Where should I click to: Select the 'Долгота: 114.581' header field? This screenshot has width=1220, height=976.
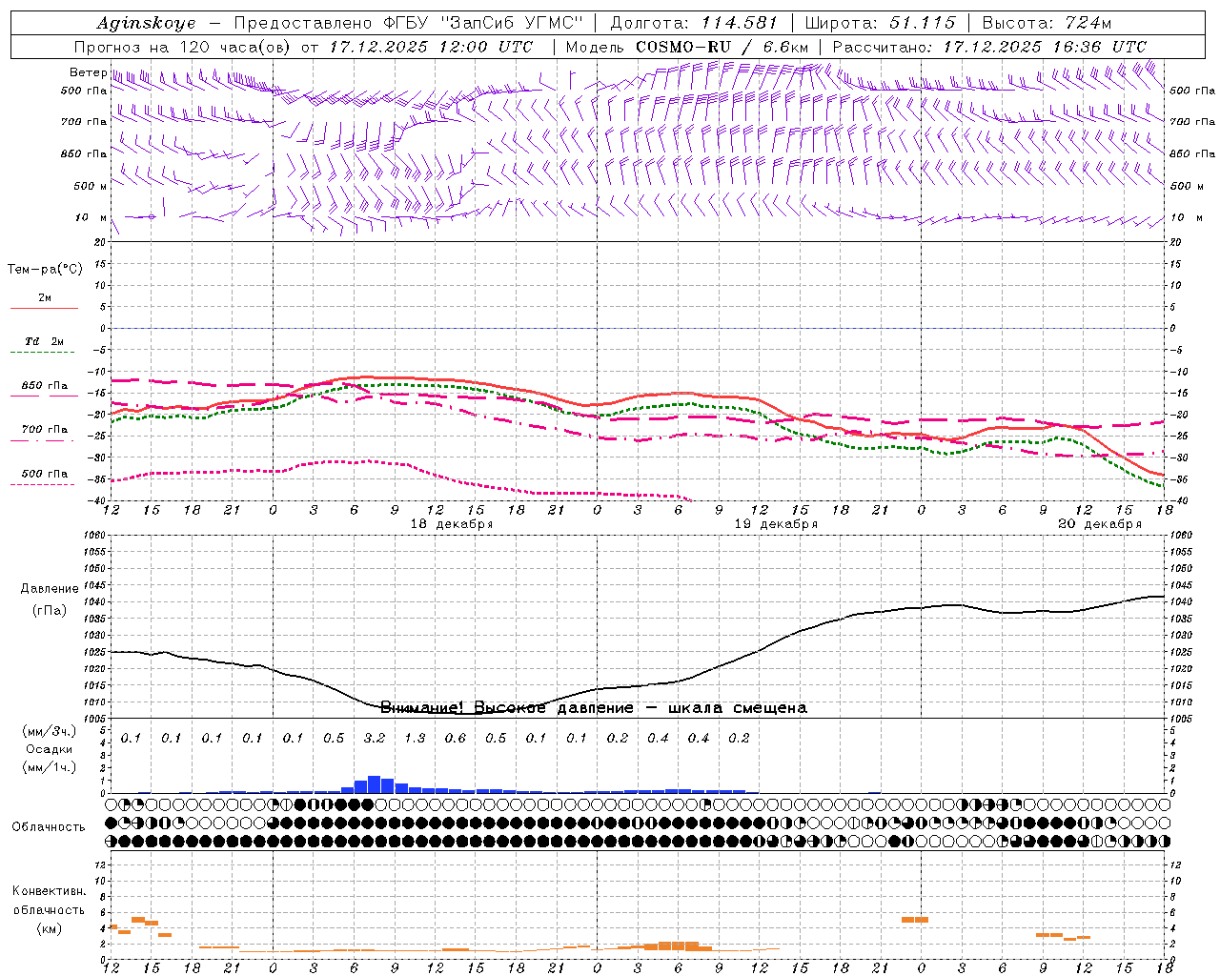click(694, 23)
